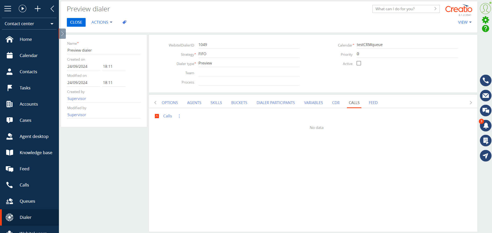492x233 pixels.
Task: Open the ACTIONS dropdown menu
Action: click(102, 22)
